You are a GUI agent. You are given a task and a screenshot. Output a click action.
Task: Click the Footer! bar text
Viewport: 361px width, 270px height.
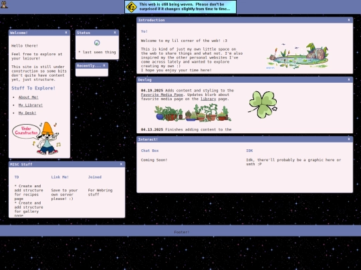tap(182, 232)
